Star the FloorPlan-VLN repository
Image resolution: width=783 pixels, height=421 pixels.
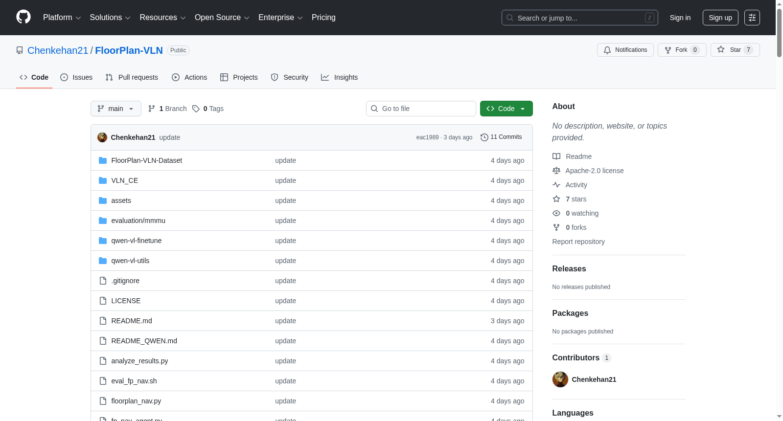coord(735,50)
